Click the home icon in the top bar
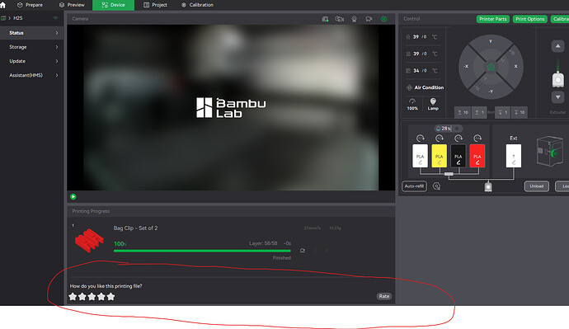Viewport: 569px width, 329px height. [x=3, y=5]
